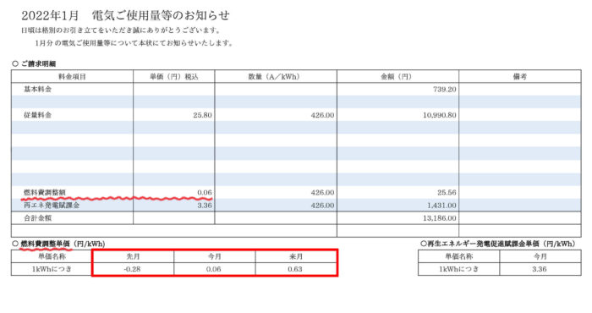Viewport: 592px width, 313px height.
Task: Click '1kWhにつき' in the 燃料費調整単価 table
Action: (52, 269)
